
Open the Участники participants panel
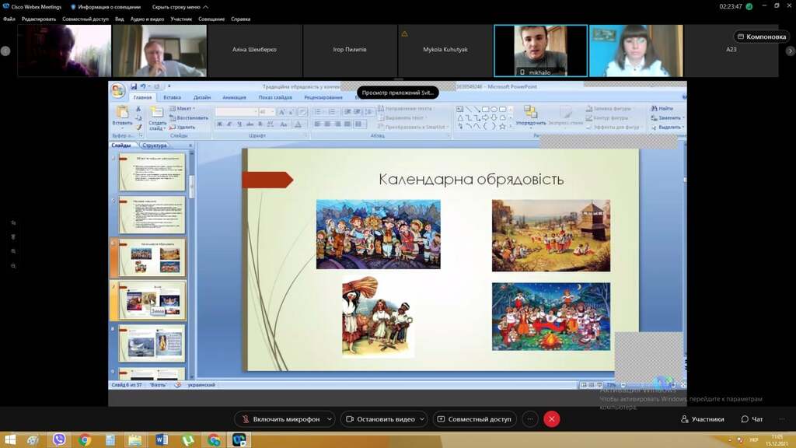click(x=702, y=419)
